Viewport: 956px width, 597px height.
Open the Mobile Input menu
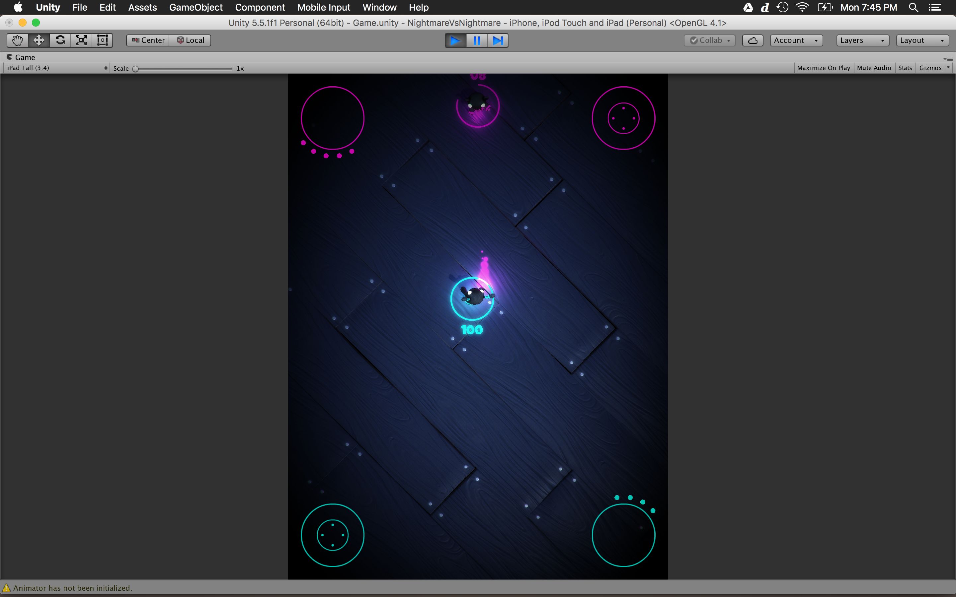pyautogui.click(x=324, y=8)
